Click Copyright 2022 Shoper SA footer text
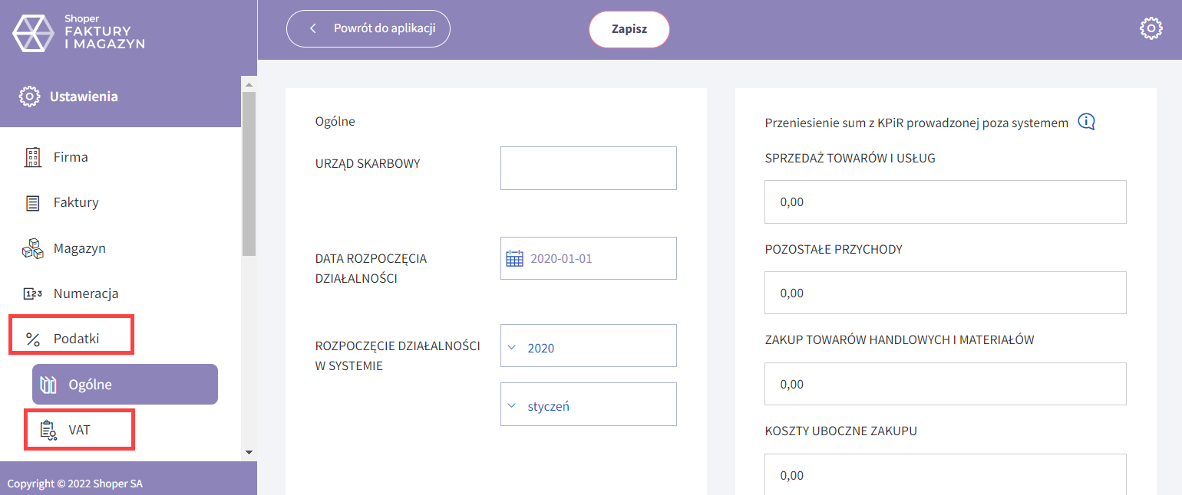This screenshot has width=1182, height=495. coord(74,484)
